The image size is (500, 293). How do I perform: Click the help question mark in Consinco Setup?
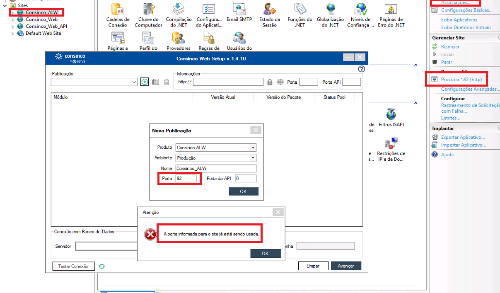point(361,69)
